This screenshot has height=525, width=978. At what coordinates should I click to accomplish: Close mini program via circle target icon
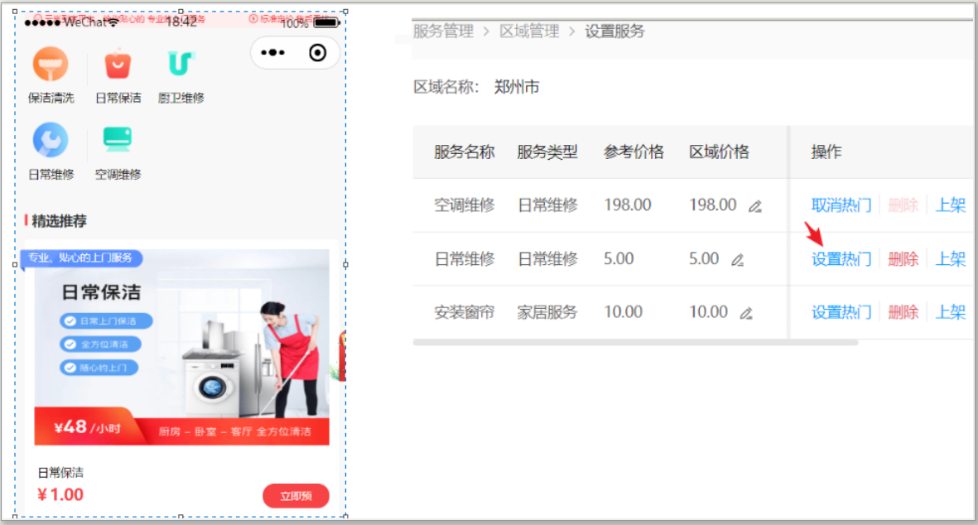(317, 52)
